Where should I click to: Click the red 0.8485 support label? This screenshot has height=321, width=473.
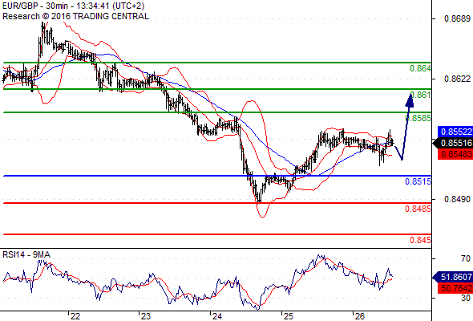click(418, 209)
